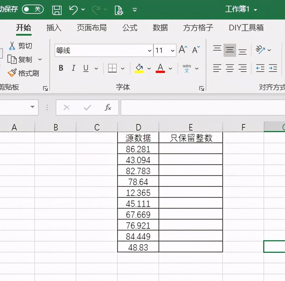Open the 方方格子 ribbon tab
The image size is (285, 281).
click(198, 28)
